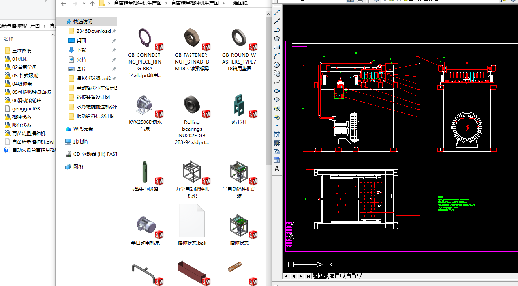Step to the next layout tab

pyautogui.click(x=300, y=276)
